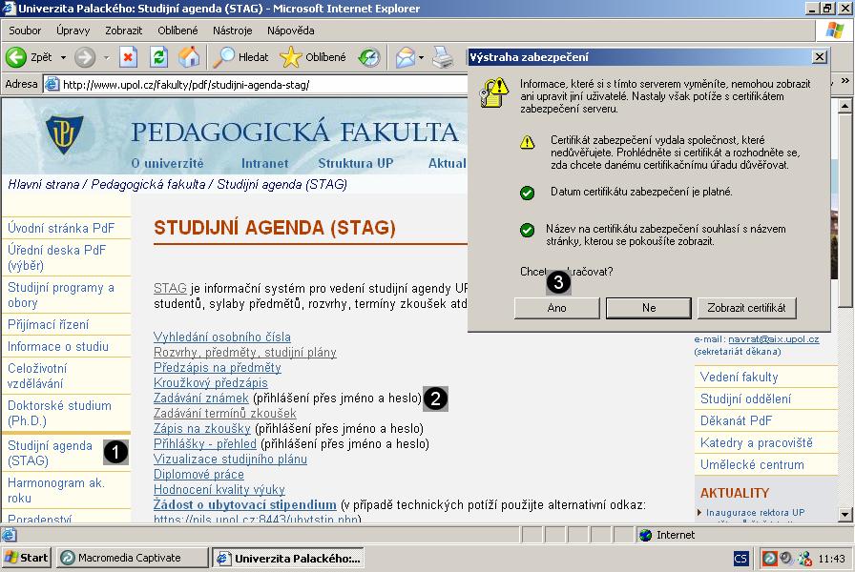Open the Úpravy menu
Viewport: 855px width, 572px height.
pyautogui.click(x=73, y=31)
